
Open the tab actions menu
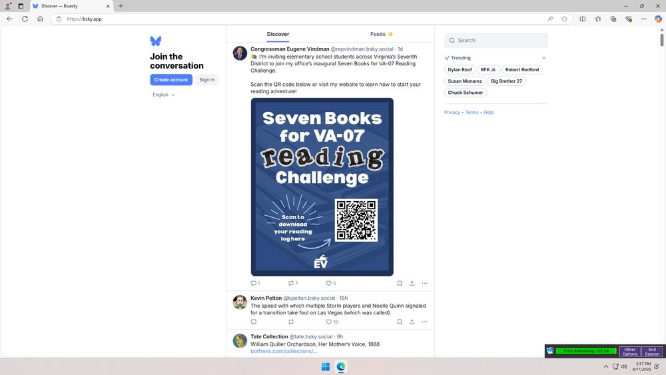click(x=21, y=6)
